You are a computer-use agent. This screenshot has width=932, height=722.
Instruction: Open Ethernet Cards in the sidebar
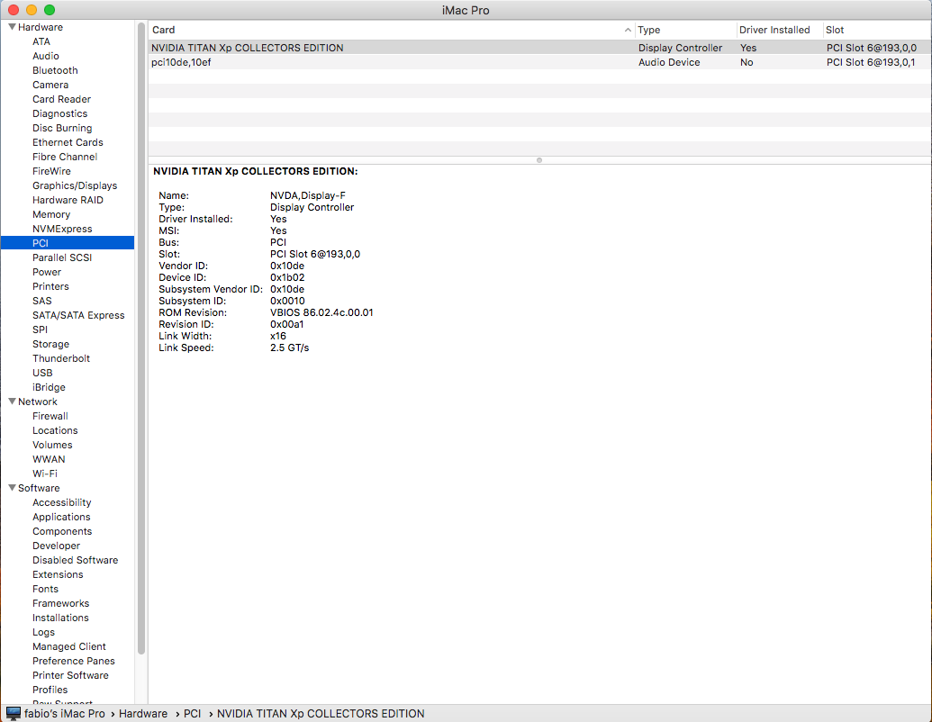click(x=68, y=142)
